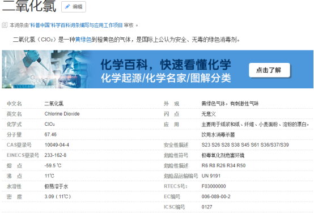Click boiling point value 11℃
Screen dimensions: 314x213
(49, 176)
